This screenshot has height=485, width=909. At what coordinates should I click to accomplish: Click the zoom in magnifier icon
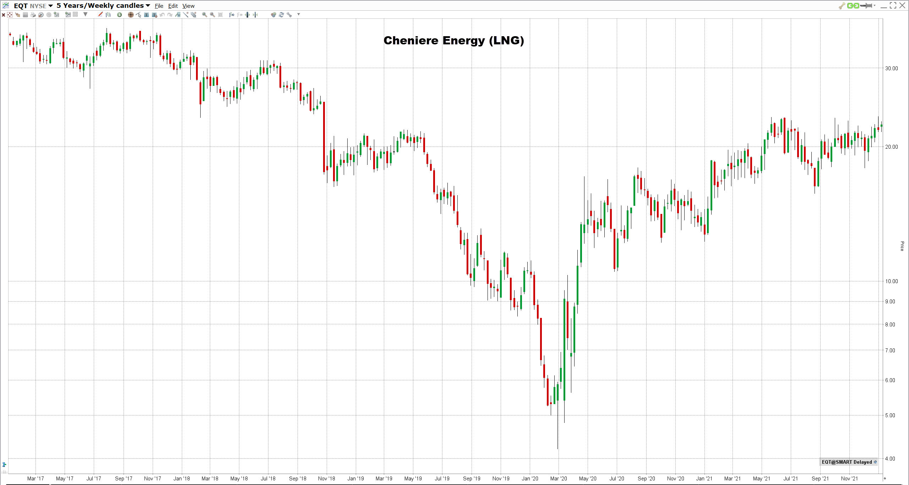(204, 15)
